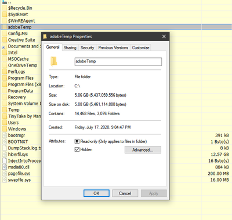
Task: Click the pagefile.sys file icon
Action: pyautogui.click(x=5, y=174)
